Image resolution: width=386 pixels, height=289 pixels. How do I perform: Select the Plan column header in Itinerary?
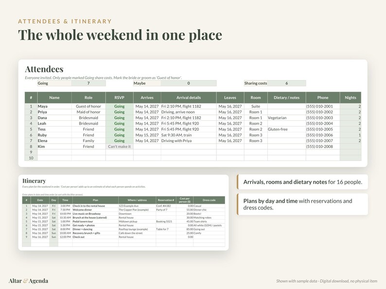coord(95,200)
